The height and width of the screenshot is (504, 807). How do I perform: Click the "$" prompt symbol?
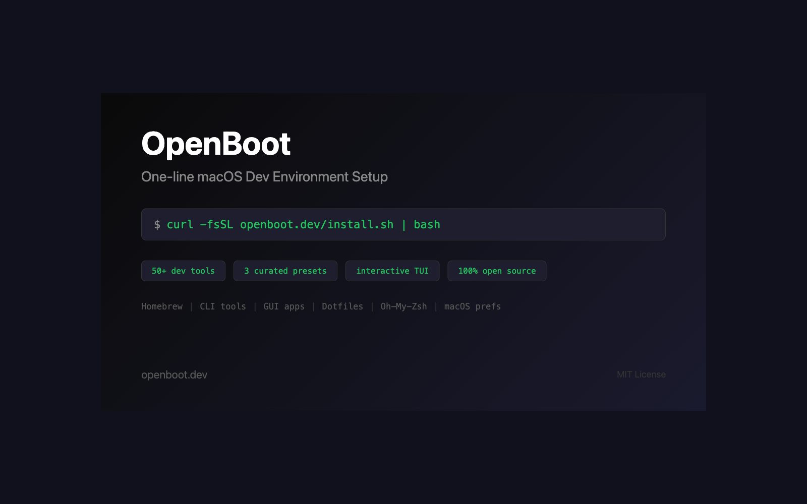pyautogui.click(x=157, y=225)
